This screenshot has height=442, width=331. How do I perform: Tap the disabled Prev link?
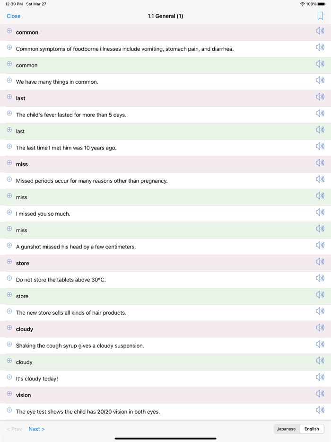coord(14,429)
